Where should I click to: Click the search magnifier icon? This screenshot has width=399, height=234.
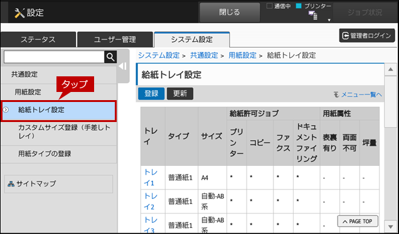pos(110,57)
